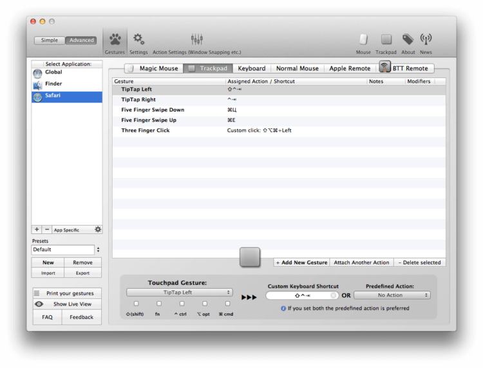Switch to Keyboard tab
The image size is (483, 368).
coord(252,68)
